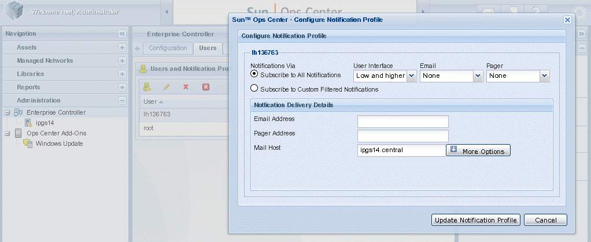
Task: Click the ipgs14 server icon
Action: 29,123
